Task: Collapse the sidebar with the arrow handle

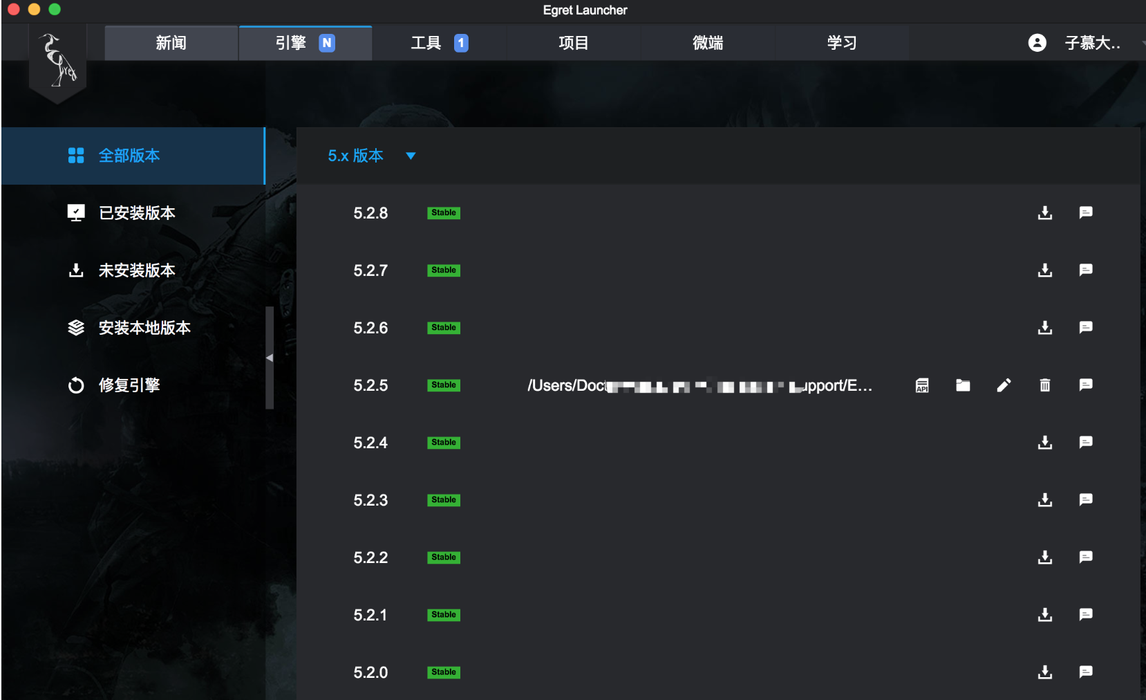Action: [x=270, y=358]
